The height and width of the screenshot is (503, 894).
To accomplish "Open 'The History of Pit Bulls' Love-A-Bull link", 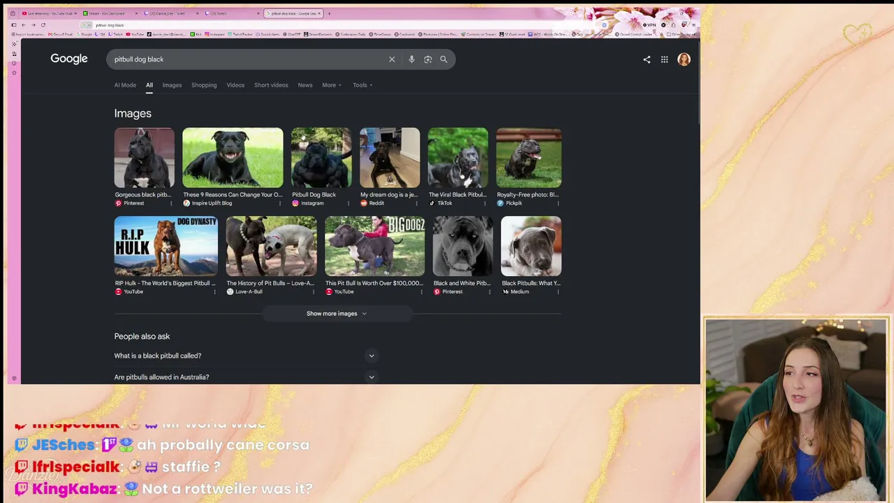I will pos(270,284).
